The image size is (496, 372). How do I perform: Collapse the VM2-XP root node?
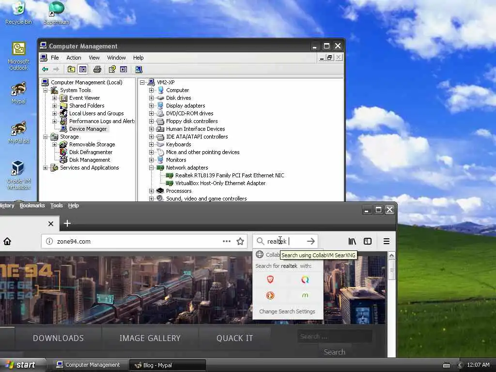pyautogui.click(x=142, y=82)
